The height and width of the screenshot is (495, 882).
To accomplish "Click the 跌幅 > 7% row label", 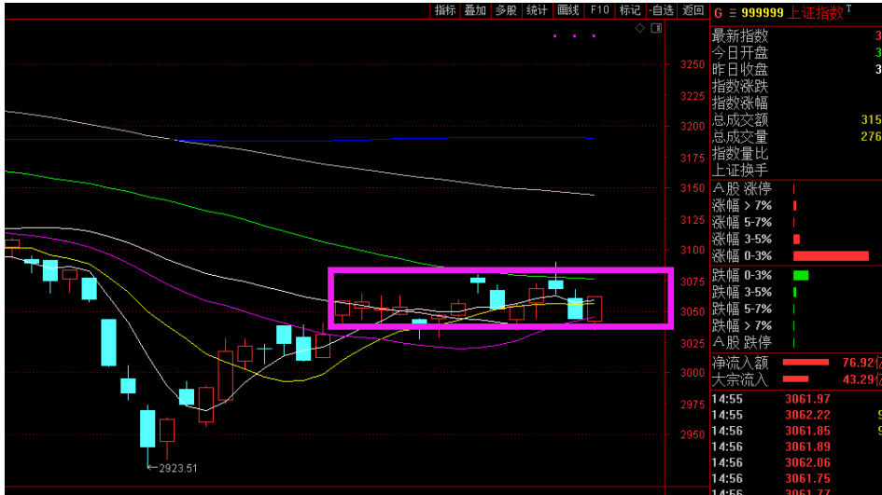I will click(742, 325).
